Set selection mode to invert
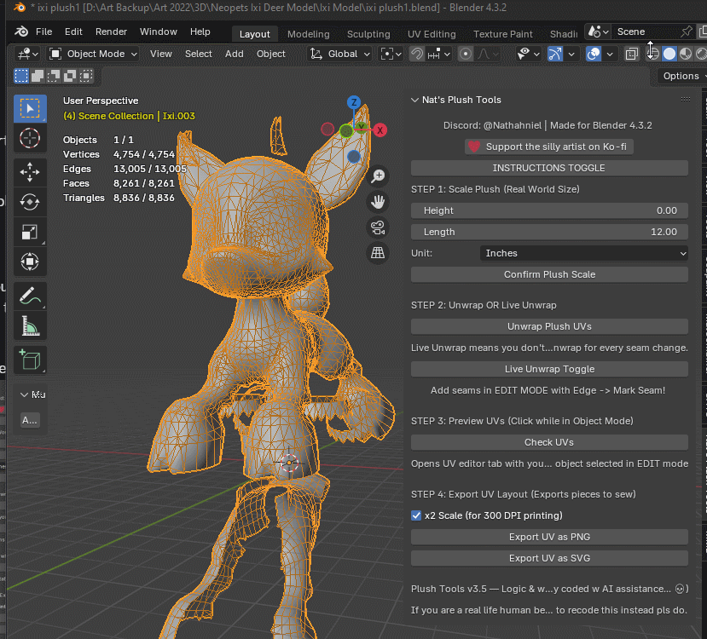Viewport: 707px width, 639px height. click(70, 76)
